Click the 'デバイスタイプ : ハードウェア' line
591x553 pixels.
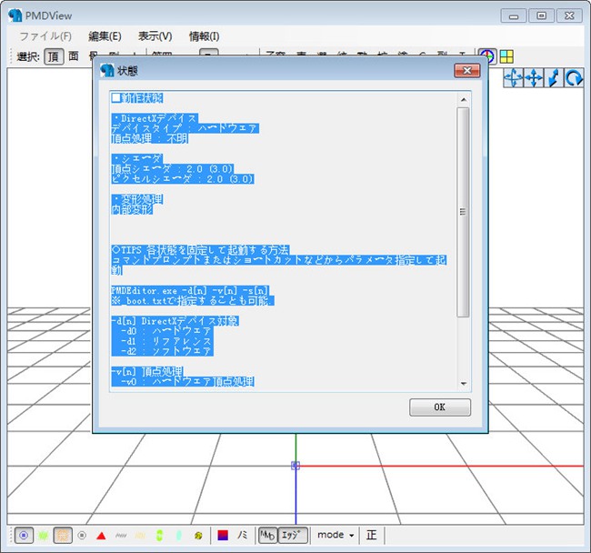pos(185,128)
